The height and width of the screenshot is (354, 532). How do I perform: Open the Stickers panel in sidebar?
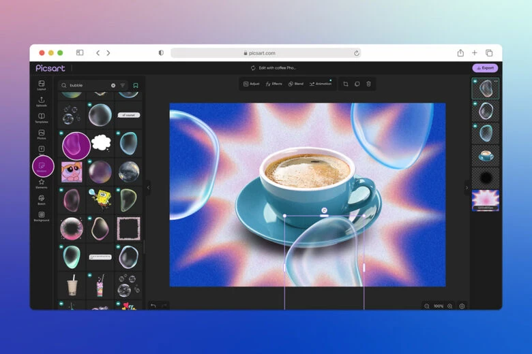coord(42,166)
